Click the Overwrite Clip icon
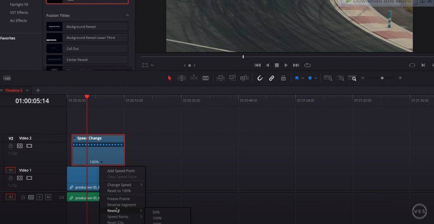This screenshot has height=224, width=434. (x=233, y=78)
